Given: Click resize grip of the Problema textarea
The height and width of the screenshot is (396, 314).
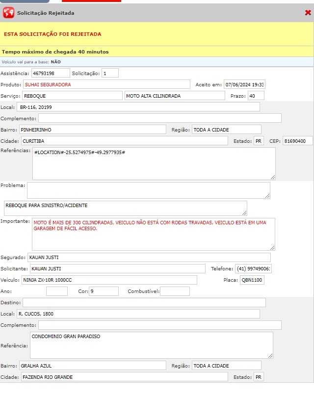Looking at the screenshot, I should (x=267, y=195).
